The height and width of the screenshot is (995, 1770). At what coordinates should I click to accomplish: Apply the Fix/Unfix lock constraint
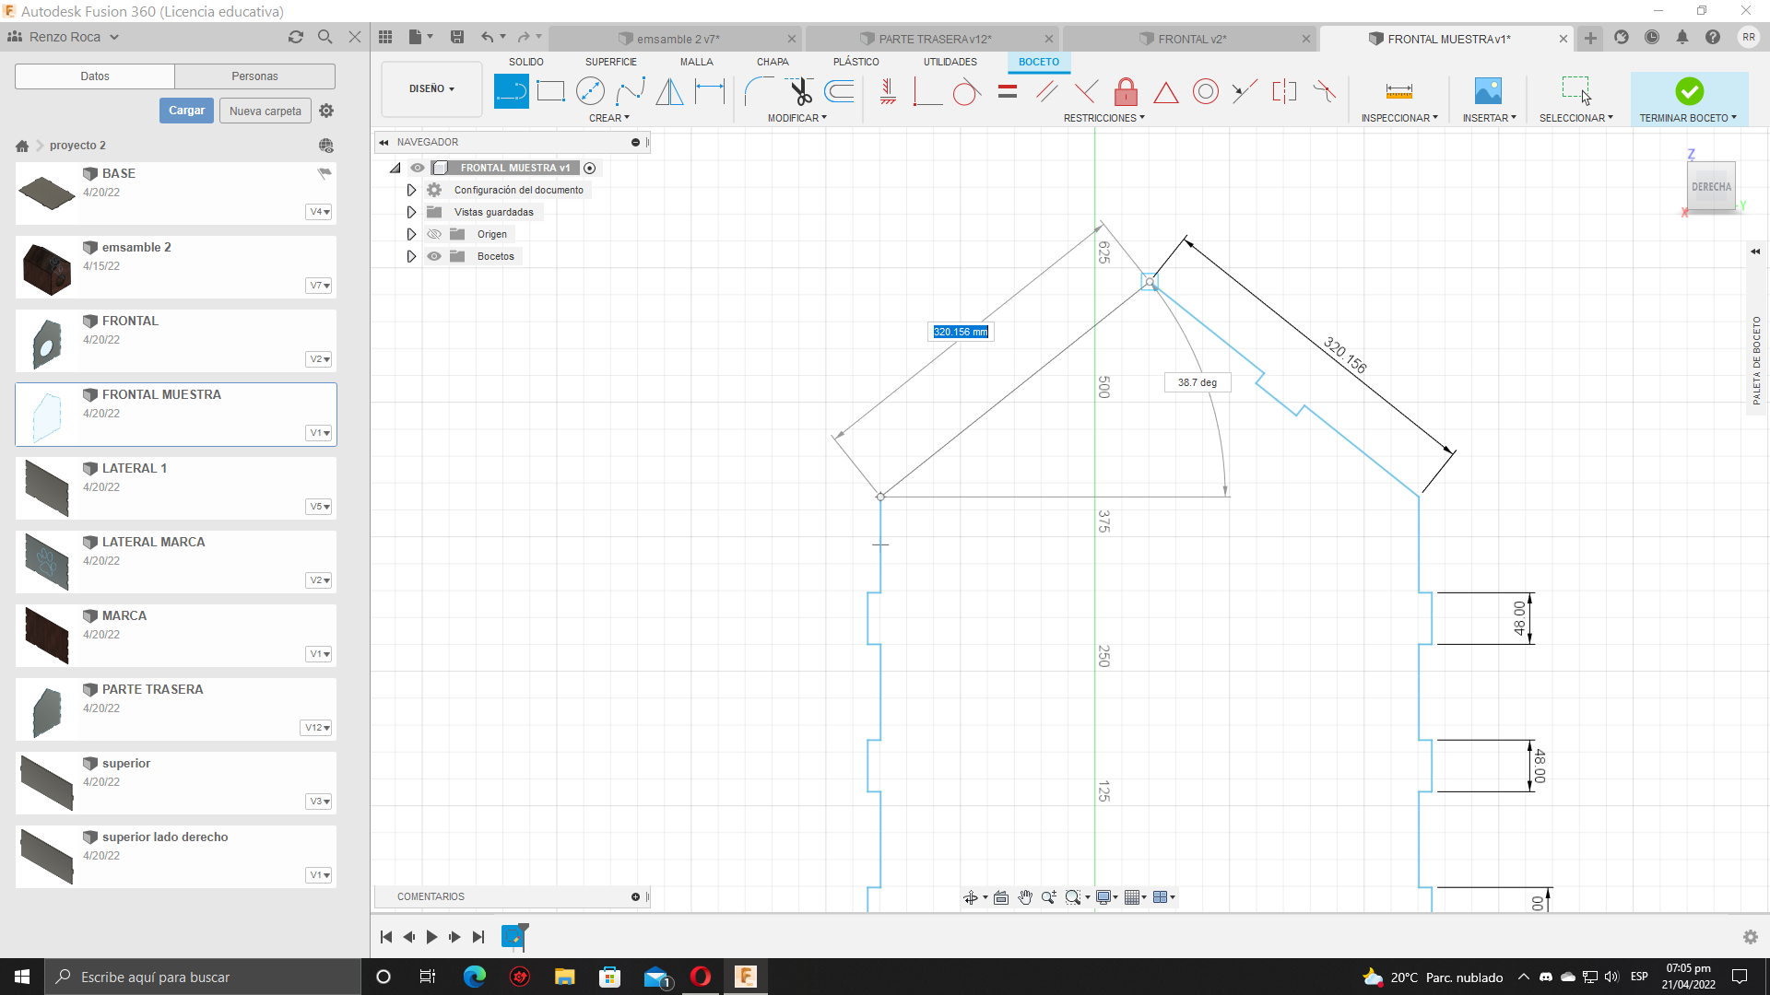(1126, 91)
